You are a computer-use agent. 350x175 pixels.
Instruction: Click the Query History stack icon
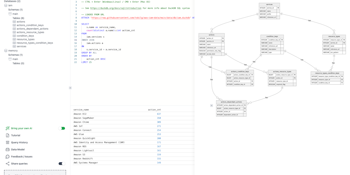(8, 143)
